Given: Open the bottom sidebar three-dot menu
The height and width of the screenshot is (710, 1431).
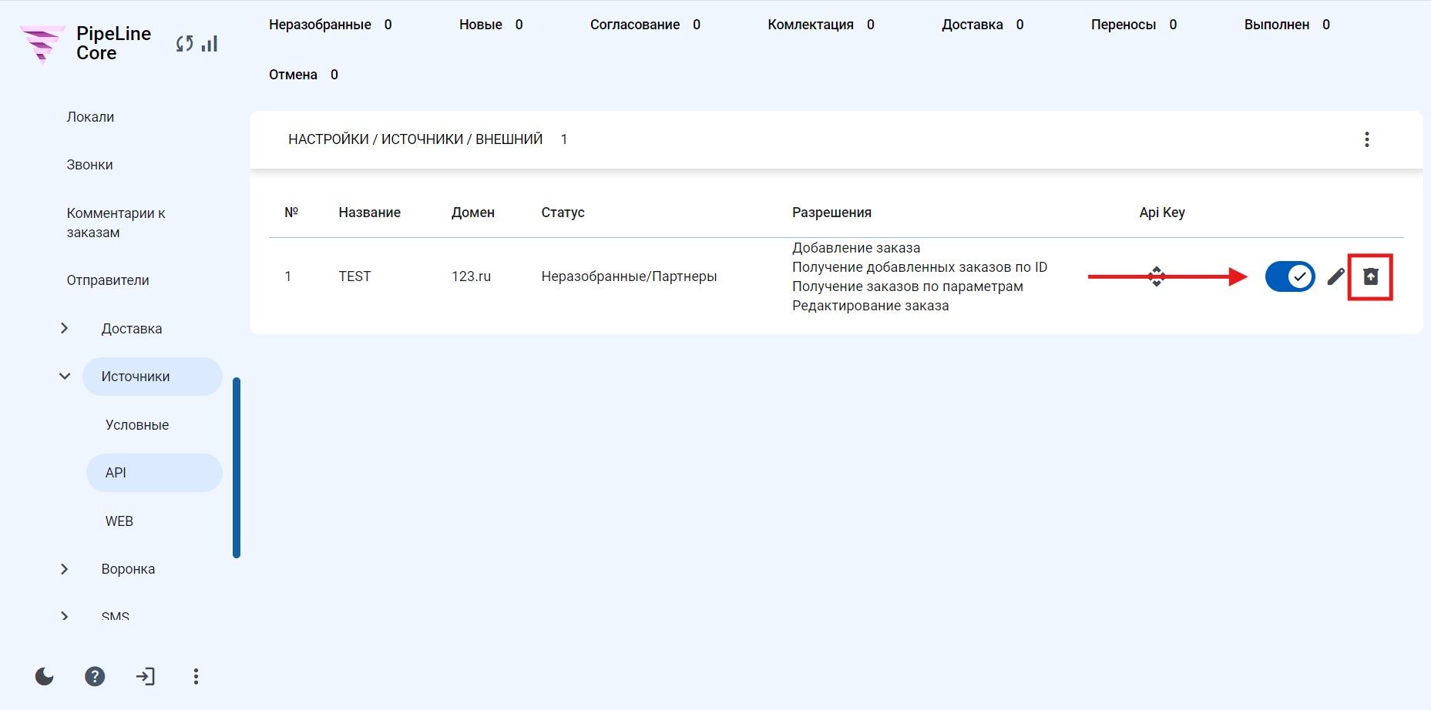Looking at the screenshot, I should point(196,676).
